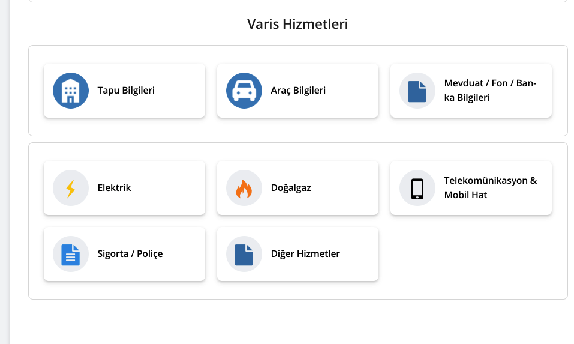Image resolution: width=574 pixels, height=344 pixels.
Task: Click the car icon for Araç Bilgileri
Action: click(244, 91)
